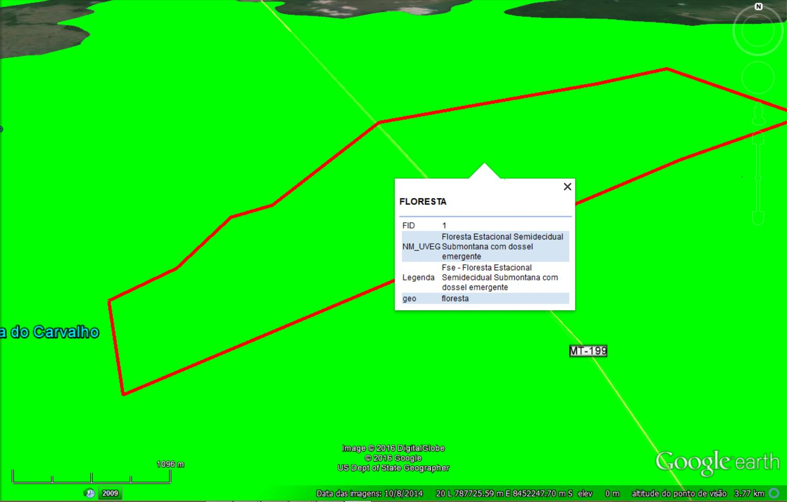Click NM_UVEG value 'Floresta Estacional Semidecidual Submontana'
Viewport: 787px width, 502px height.
point(503,246)
